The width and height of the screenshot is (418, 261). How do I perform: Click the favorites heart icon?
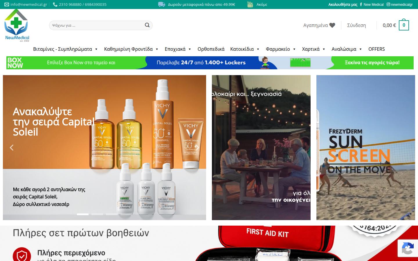332,25
